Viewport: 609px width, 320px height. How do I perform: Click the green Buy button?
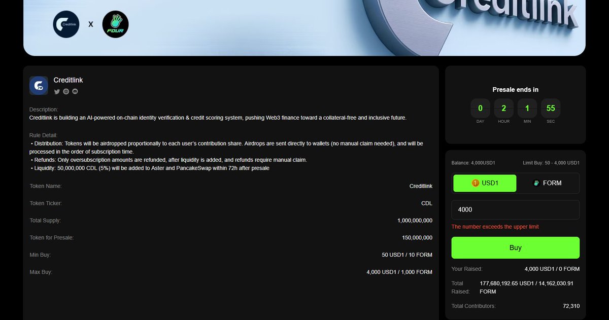click(x=516, y=248)
